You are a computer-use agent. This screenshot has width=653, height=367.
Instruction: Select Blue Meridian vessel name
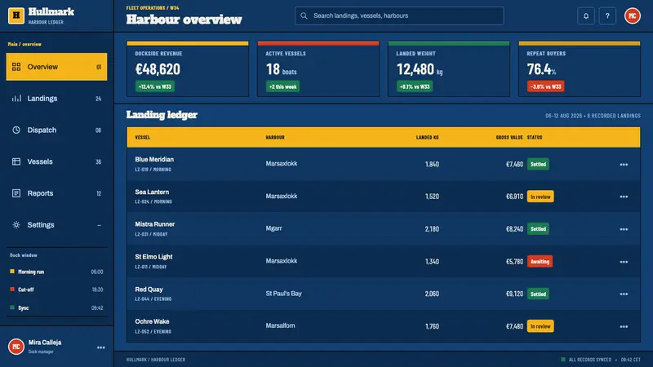(x=154, y=159)
